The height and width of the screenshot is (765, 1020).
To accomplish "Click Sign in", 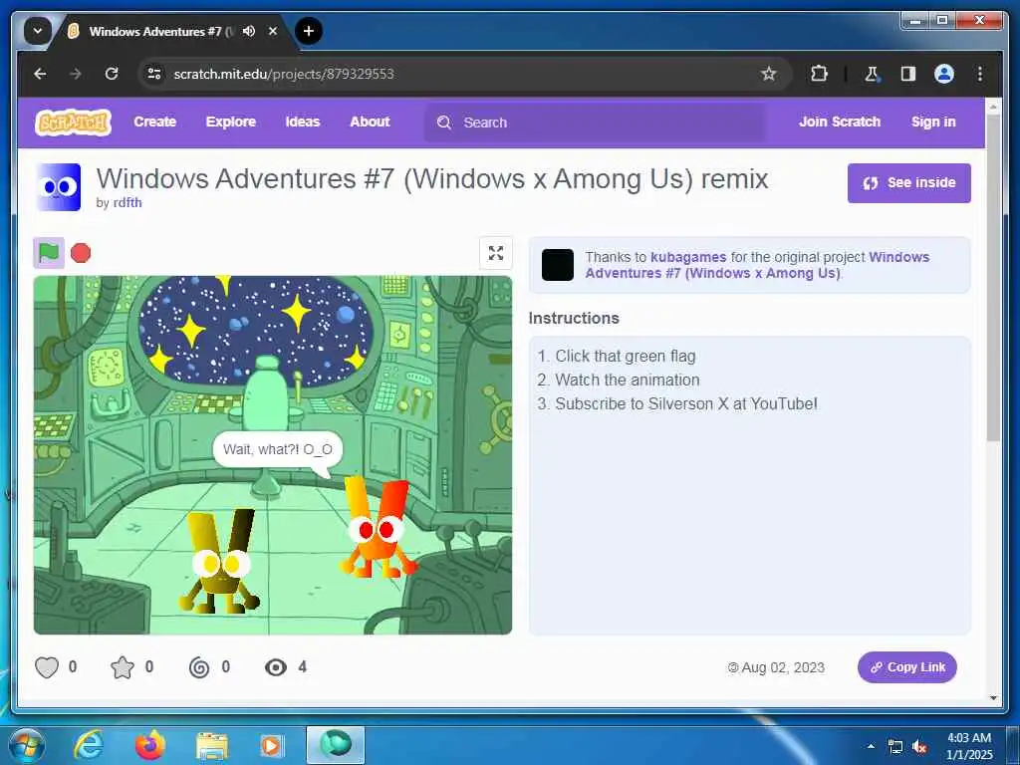I will pyautogui.click(x=933, y=122).
